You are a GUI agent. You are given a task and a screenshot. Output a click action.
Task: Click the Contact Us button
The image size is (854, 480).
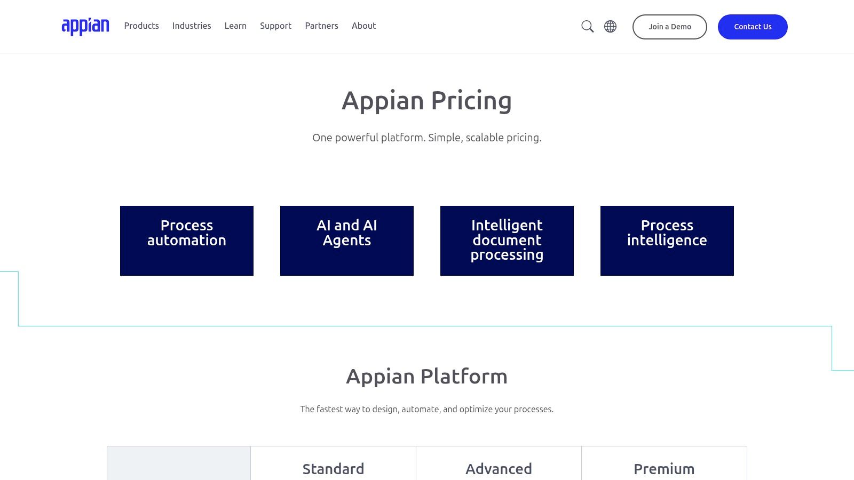tap(753, 27)
